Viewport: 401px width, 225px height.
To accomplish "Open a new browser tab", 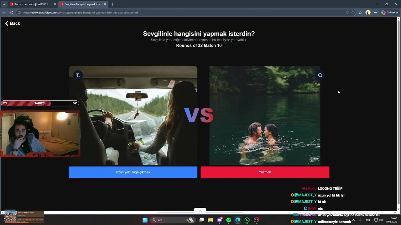I will (112, 4).
